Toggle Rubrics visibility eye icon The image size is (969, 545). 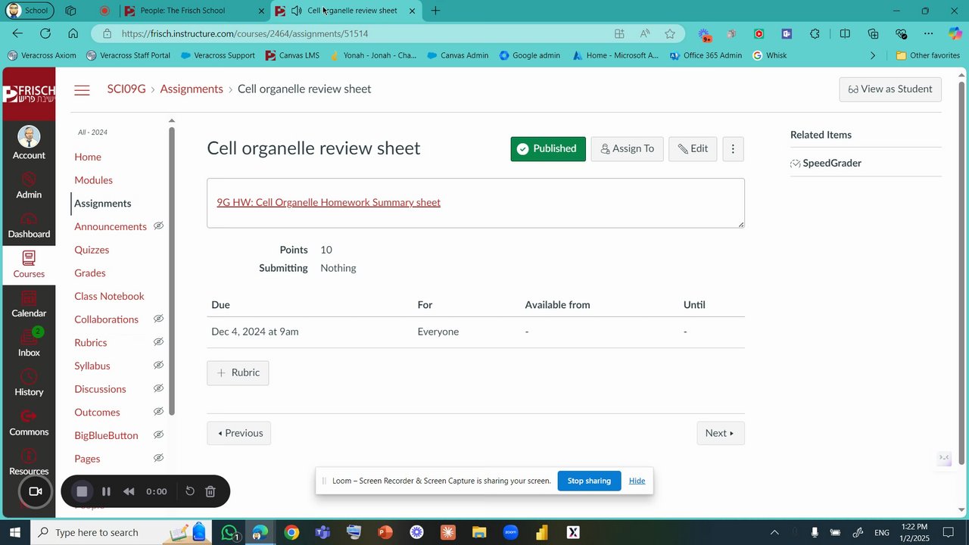point(158,342)
